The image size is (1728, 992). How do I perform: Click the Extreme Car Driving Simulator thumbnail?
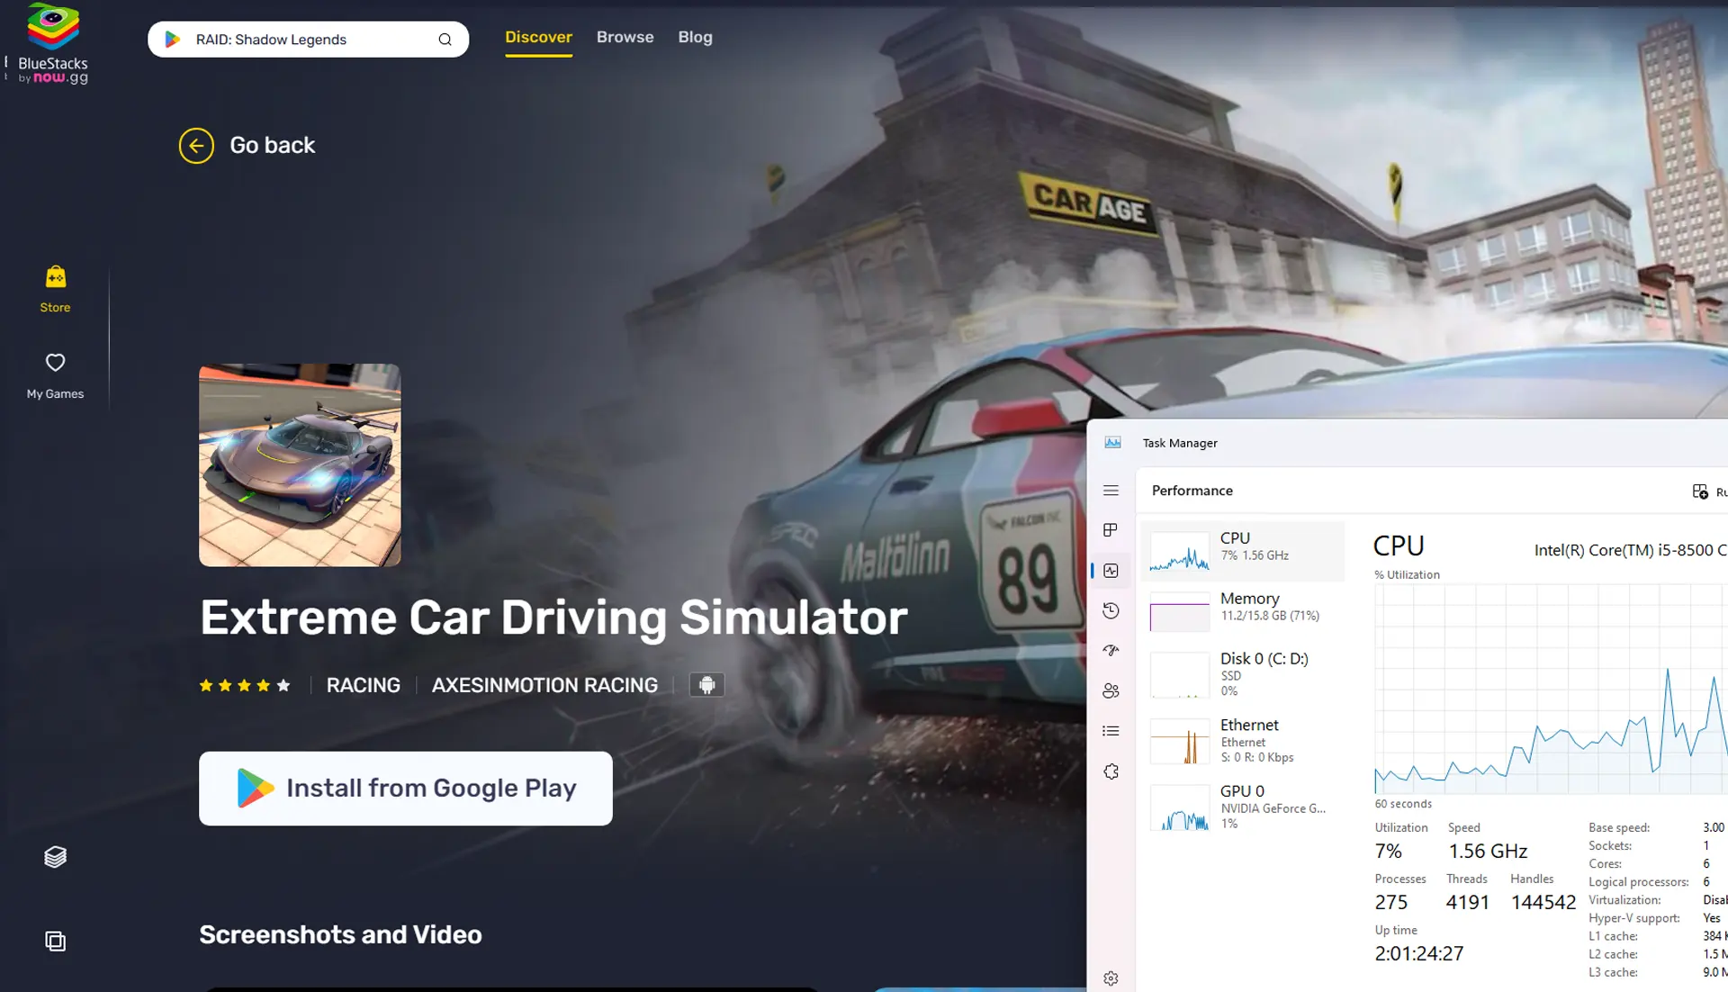[300, 465]
